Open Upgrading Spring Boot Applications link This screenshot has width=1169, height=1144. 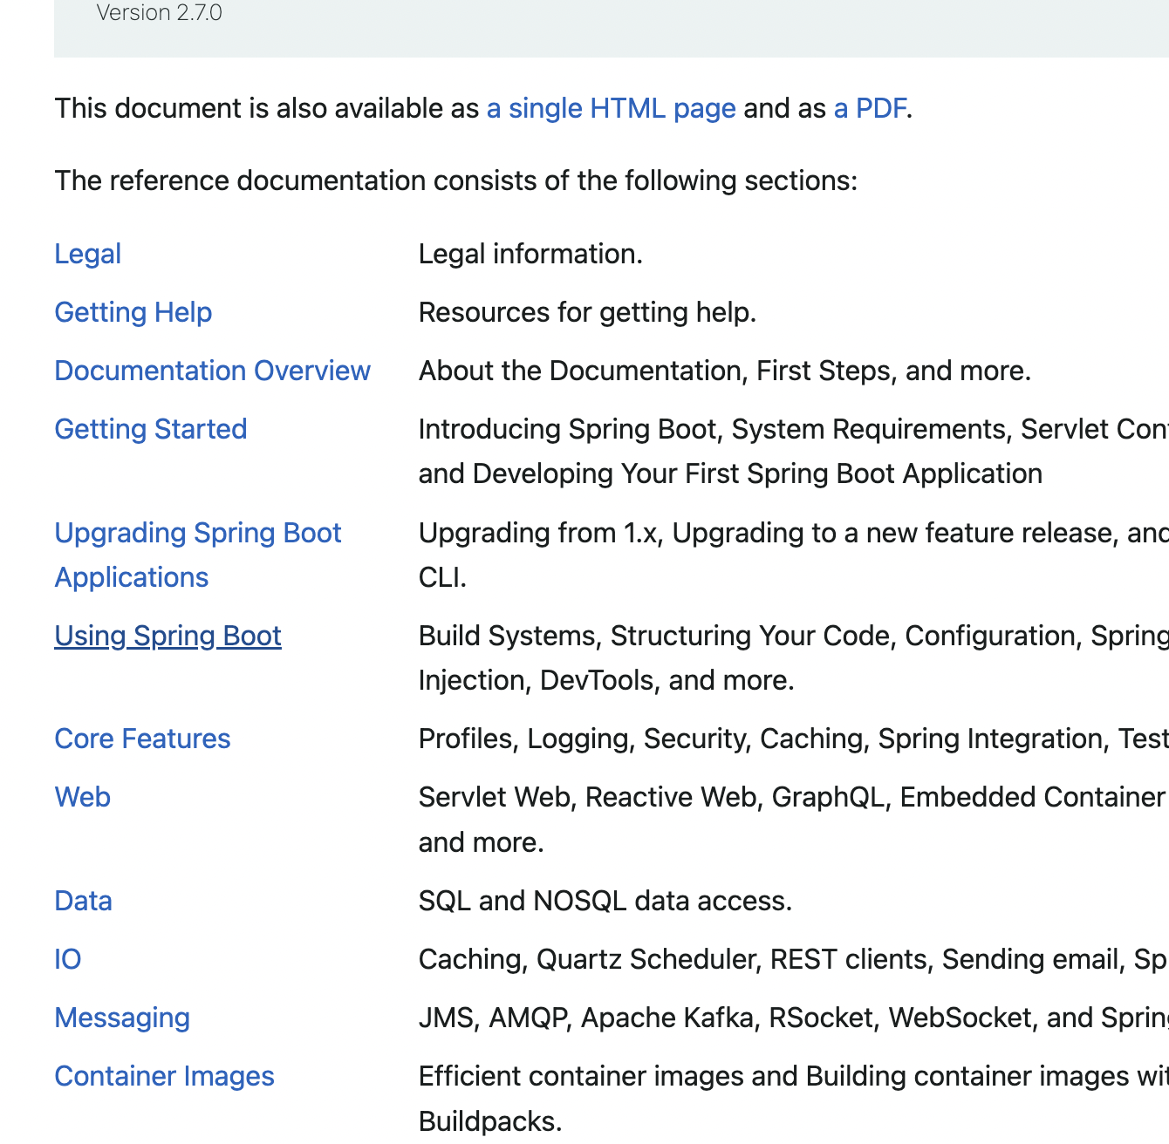click(x=197, y=555)
